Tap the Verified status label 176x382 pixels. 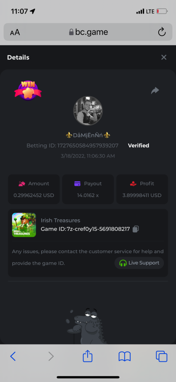(x=139, y=145)
